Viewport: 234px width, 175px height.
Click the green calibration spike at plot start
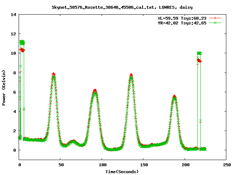22,42
